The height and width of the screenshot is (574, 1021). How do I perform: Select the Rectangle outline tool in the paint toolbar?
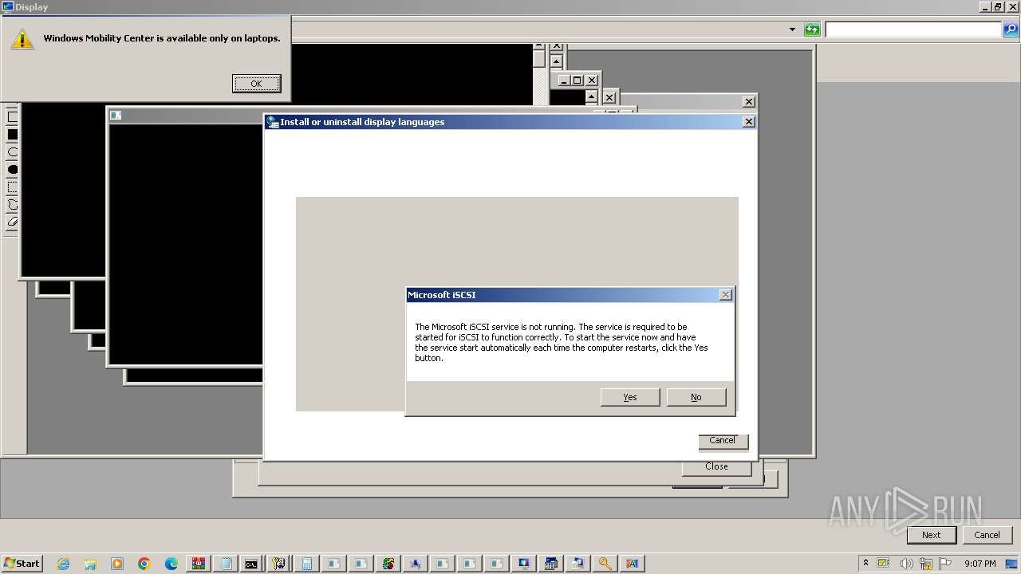click(x=12, y=117)
